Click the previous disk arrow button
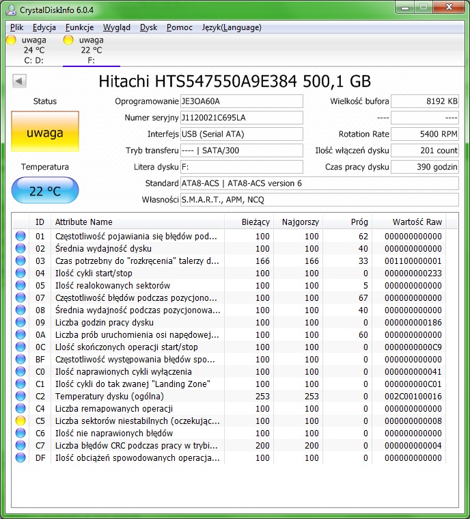This screenshot has height=519, width=470. coord(19,81)
